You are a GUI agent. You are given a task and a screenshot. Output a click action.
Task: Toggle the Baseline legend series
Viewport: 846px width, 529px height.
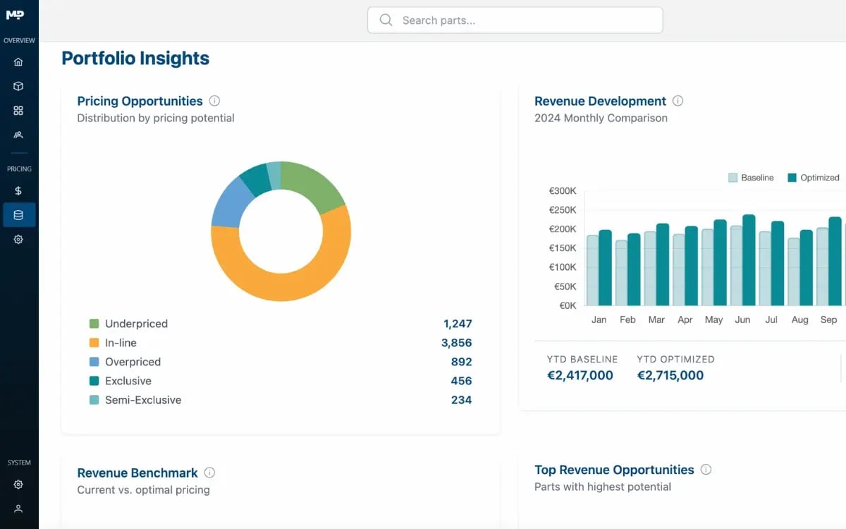[751, 178]
